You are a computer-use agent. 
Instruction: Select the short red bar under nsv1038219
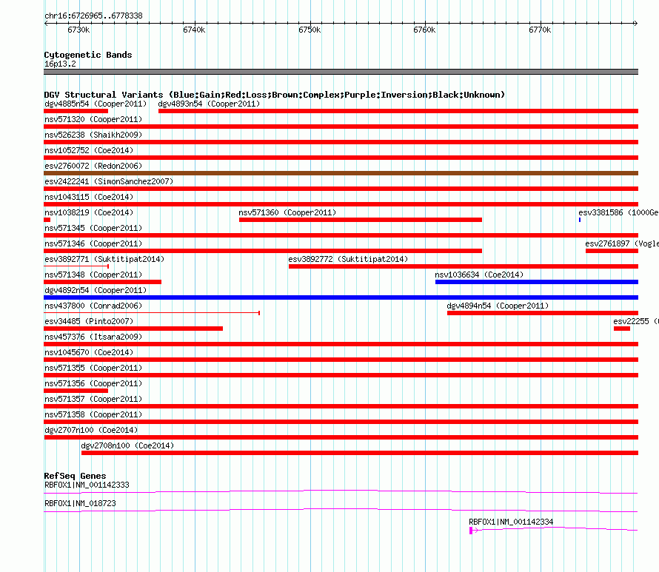(x=47, y=220)
